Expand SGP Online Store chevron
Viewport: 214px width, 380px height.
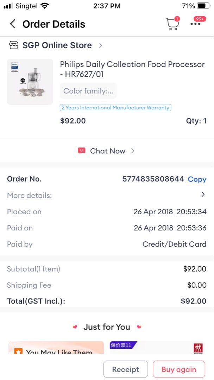point(101,45)
